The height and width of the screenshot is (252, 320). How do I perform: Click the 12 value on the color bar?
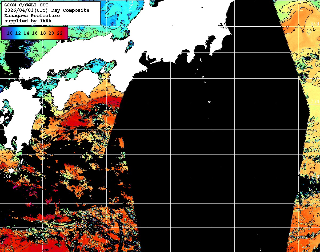[x=18, y=33]
